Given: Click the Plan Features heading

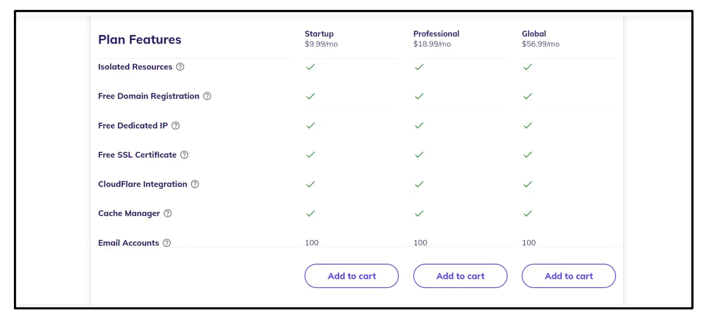Looking at the screenshot, I should 140,39.
